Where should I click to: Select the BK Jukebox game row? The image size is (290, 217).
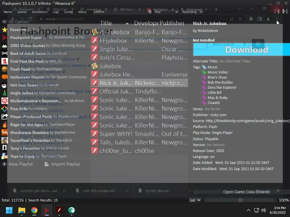(139, 32)
